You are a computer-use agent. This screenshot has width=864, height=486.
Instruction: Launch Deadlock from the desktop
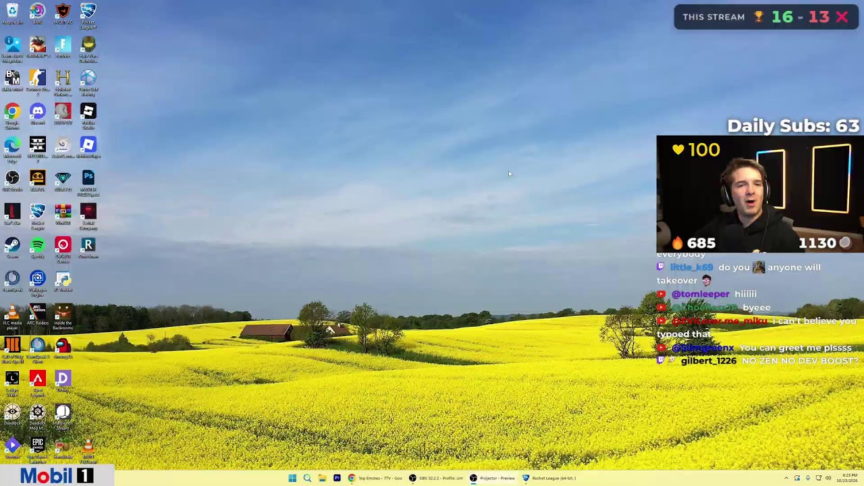coord(12,415)
